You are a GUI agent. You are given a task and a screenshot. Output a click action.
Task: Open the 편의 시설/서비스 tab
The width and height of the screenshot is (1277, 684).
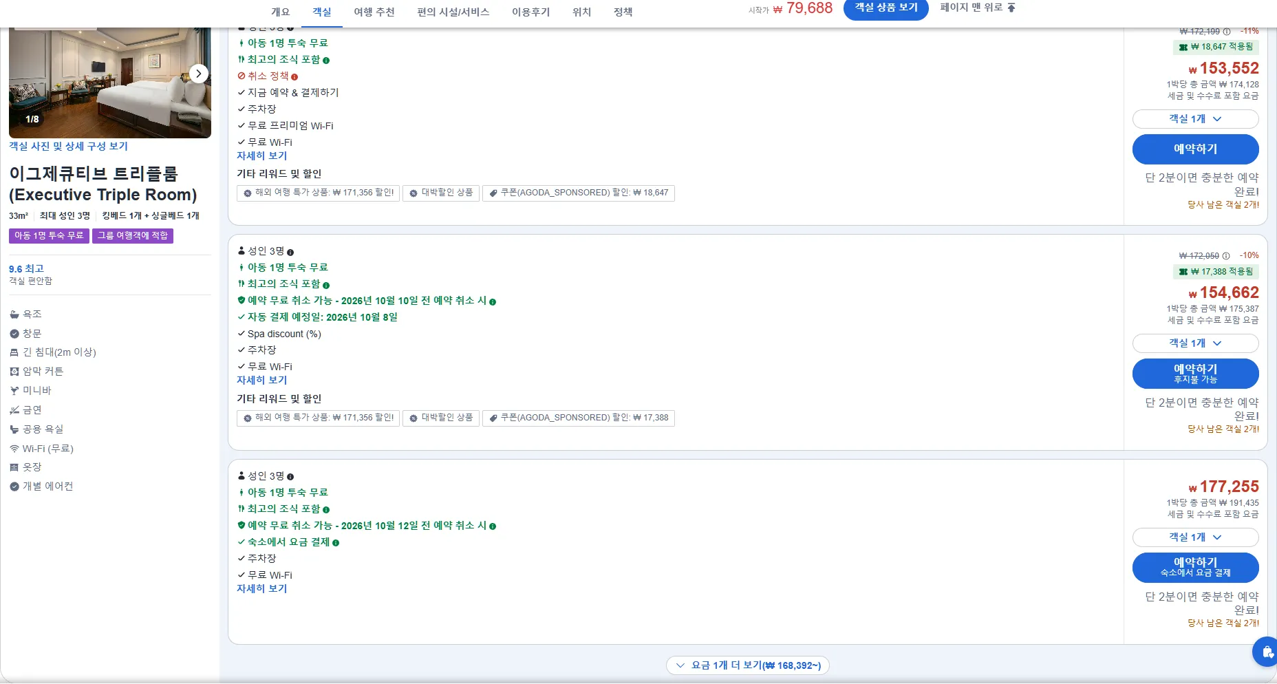tap(453, 12)
